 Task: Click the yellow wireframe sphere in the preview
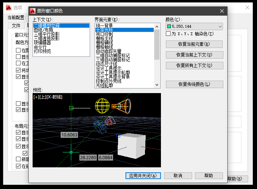pyautogui.click(x=102, y=106)
